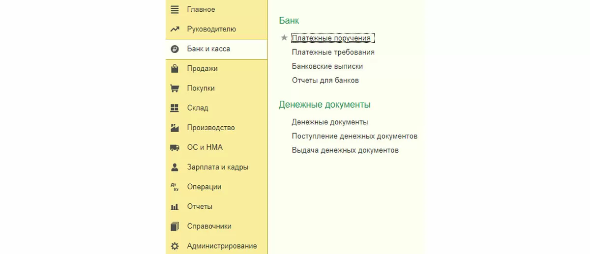Click the factory icon for Производство

[175, 128]
